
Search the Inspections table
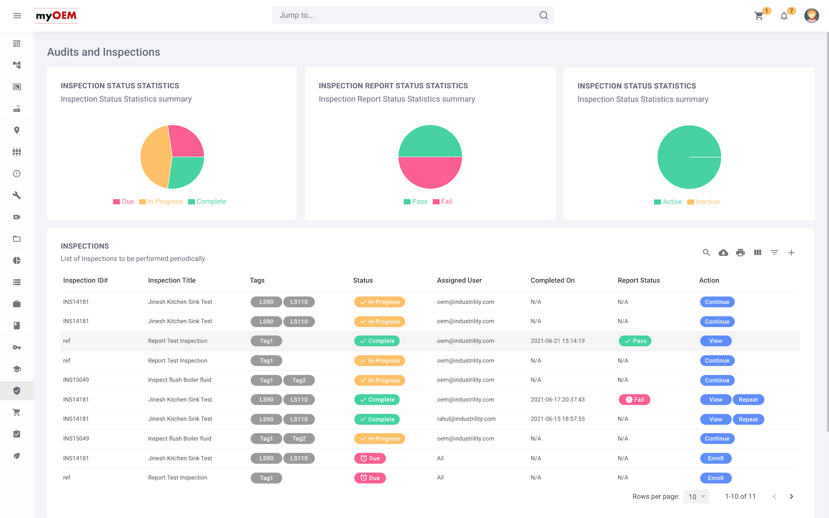tap(706, 253)
